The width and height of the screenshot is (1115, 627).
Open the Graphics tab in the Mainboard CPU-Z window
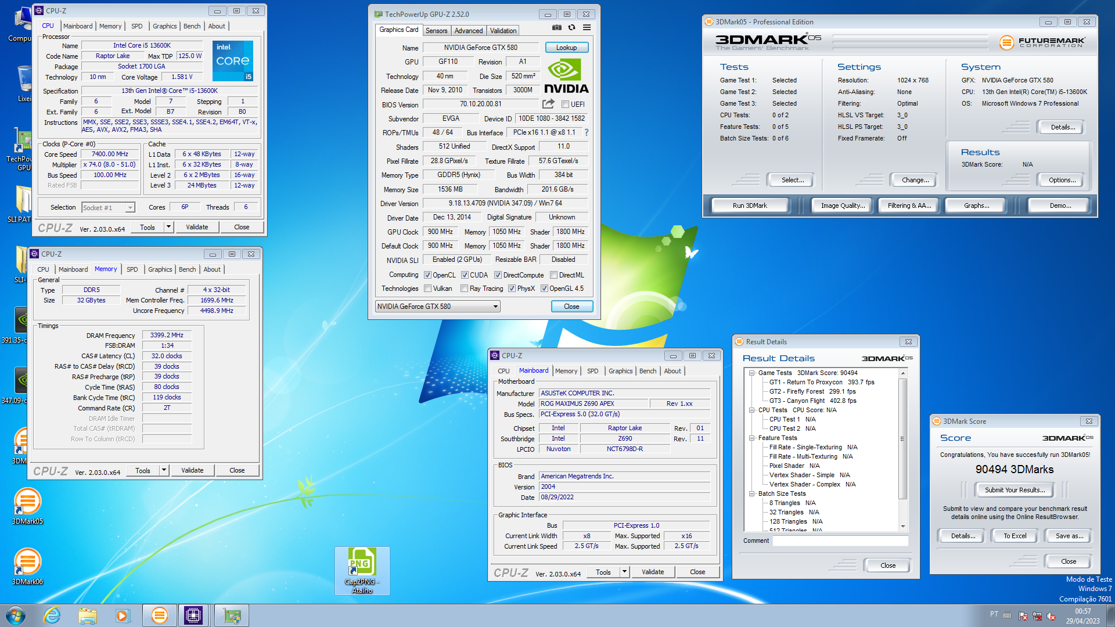[620, 371]
